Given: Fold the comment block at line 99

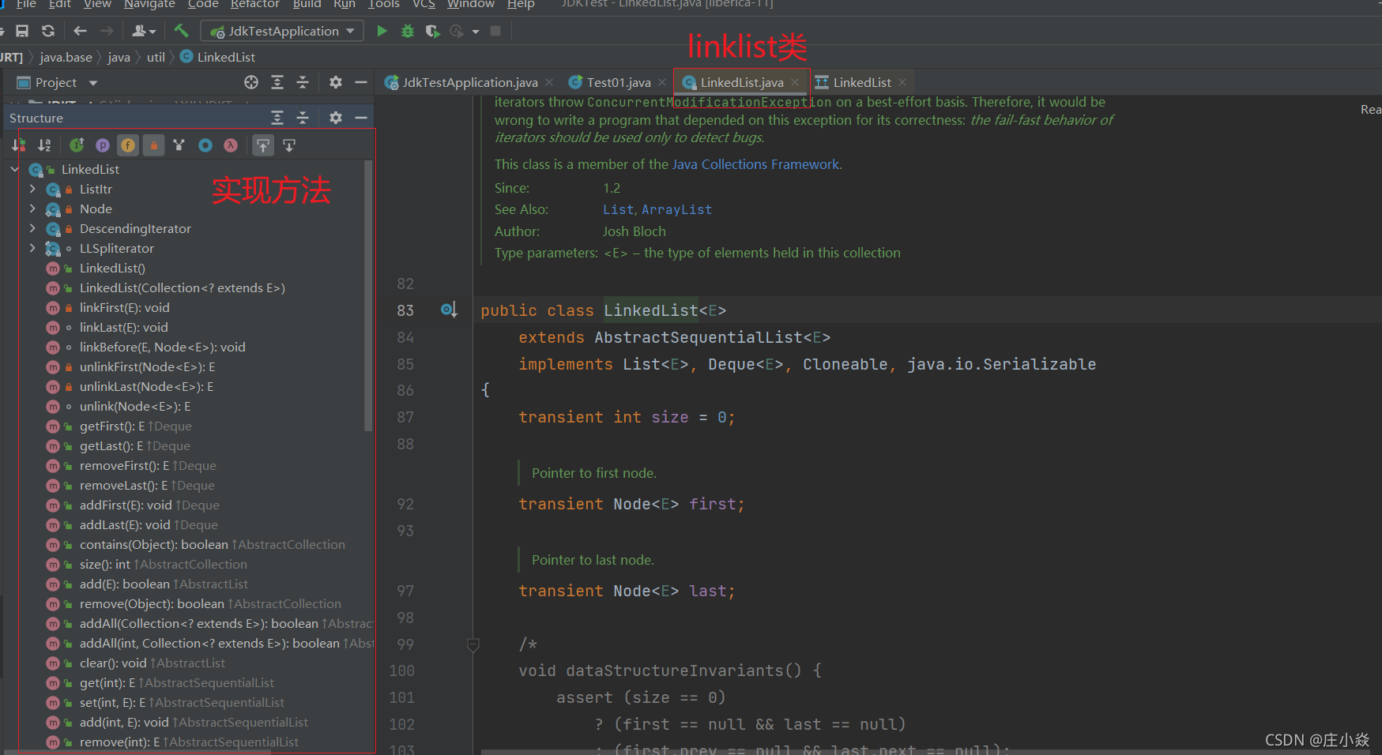Looking at the screenshot, I should click(473, 644).
